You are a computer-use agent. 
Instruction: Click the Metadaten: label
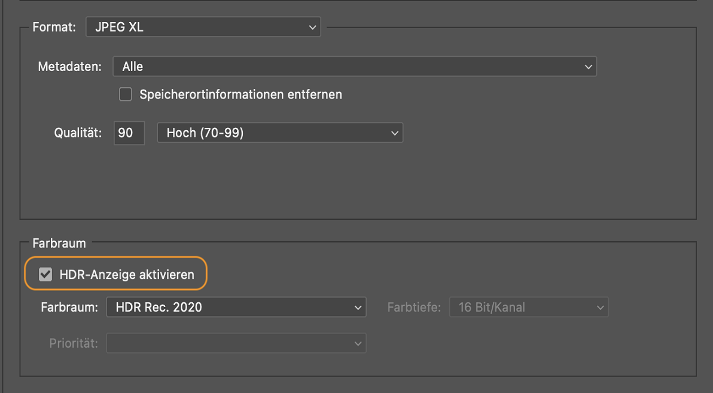tap(70, 67)
